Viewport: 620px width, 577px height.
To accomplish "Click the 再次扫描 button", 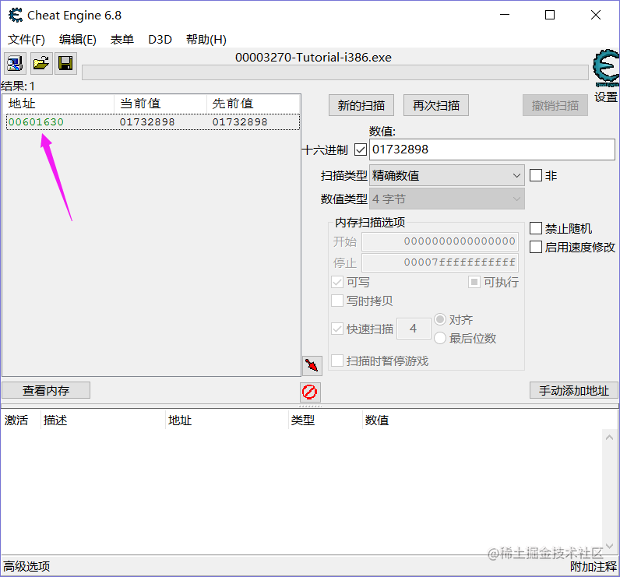I will tap(436, 106).
